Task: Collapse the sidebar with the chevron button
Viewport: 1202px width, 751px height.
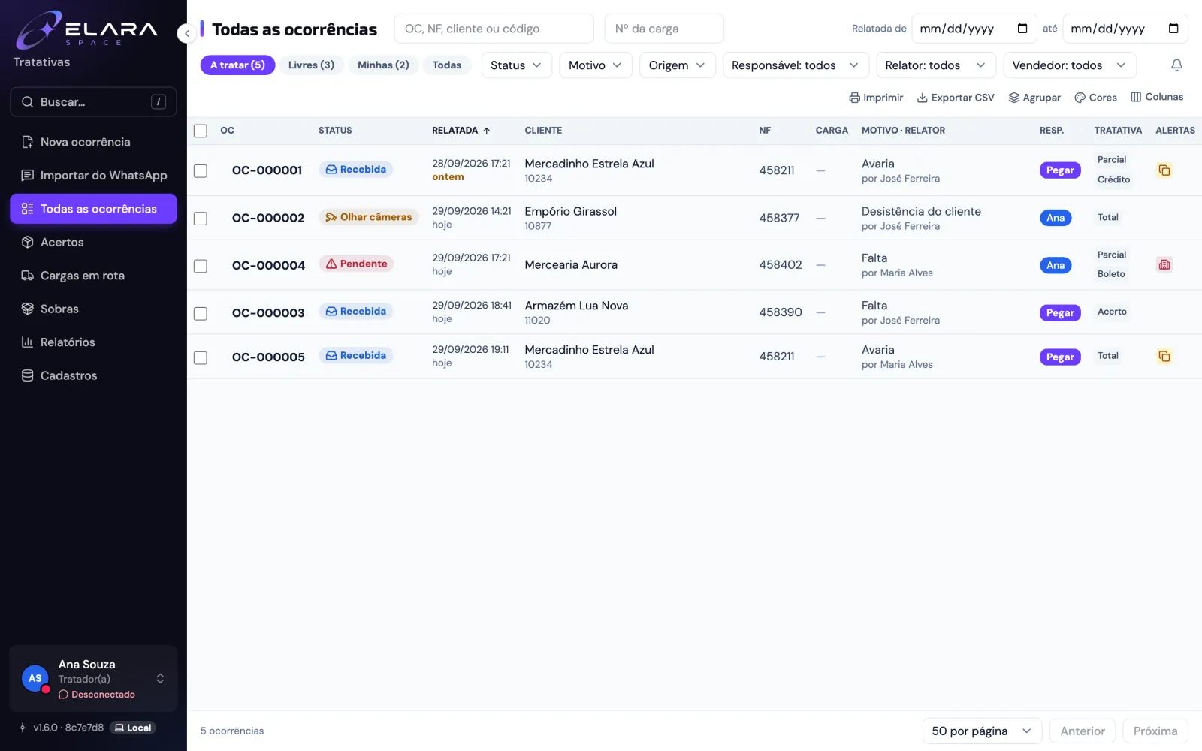Action: click(186, 33)
